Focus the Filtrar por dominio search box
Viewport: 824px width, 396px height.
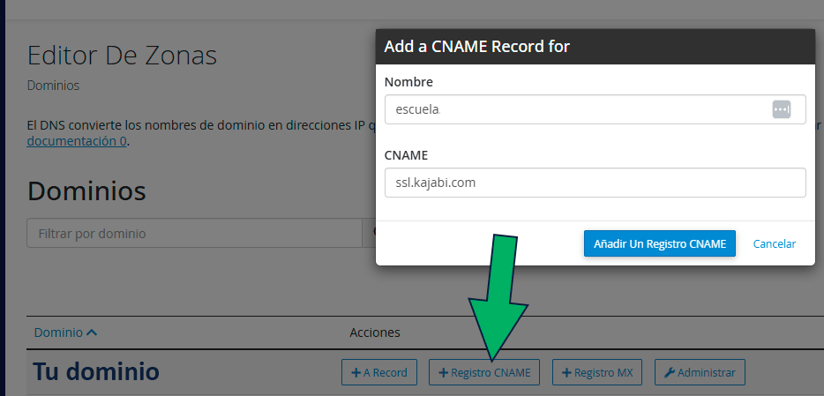pyautogui.click(x=194, y=234)
